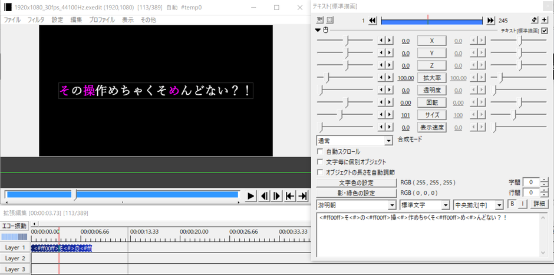
Task: Click the 100.00 start value of 拡大率
Action: 405,78
